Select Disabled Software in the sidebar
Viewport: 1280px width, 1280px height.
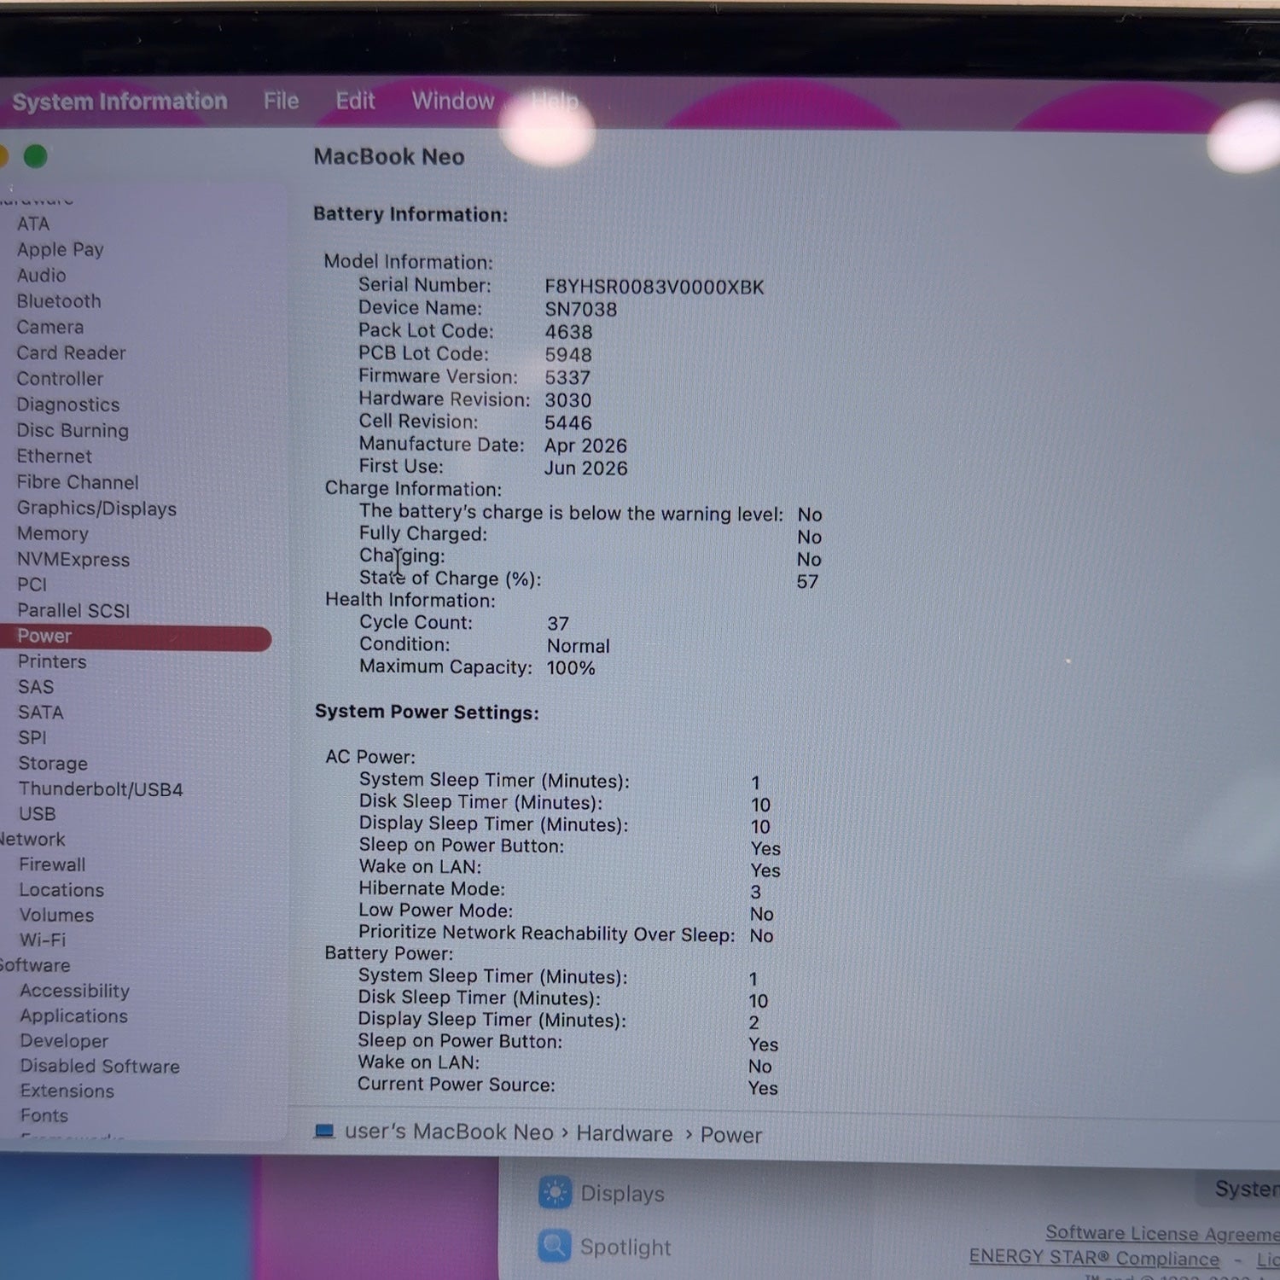point(100,1066)
